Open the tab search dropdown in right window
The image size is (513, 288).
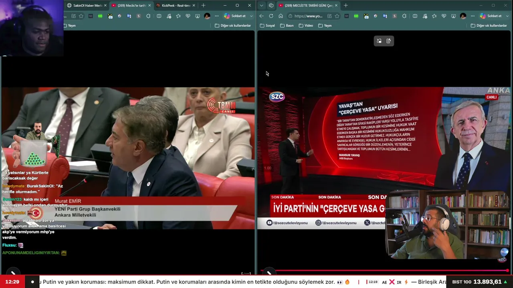261,6
